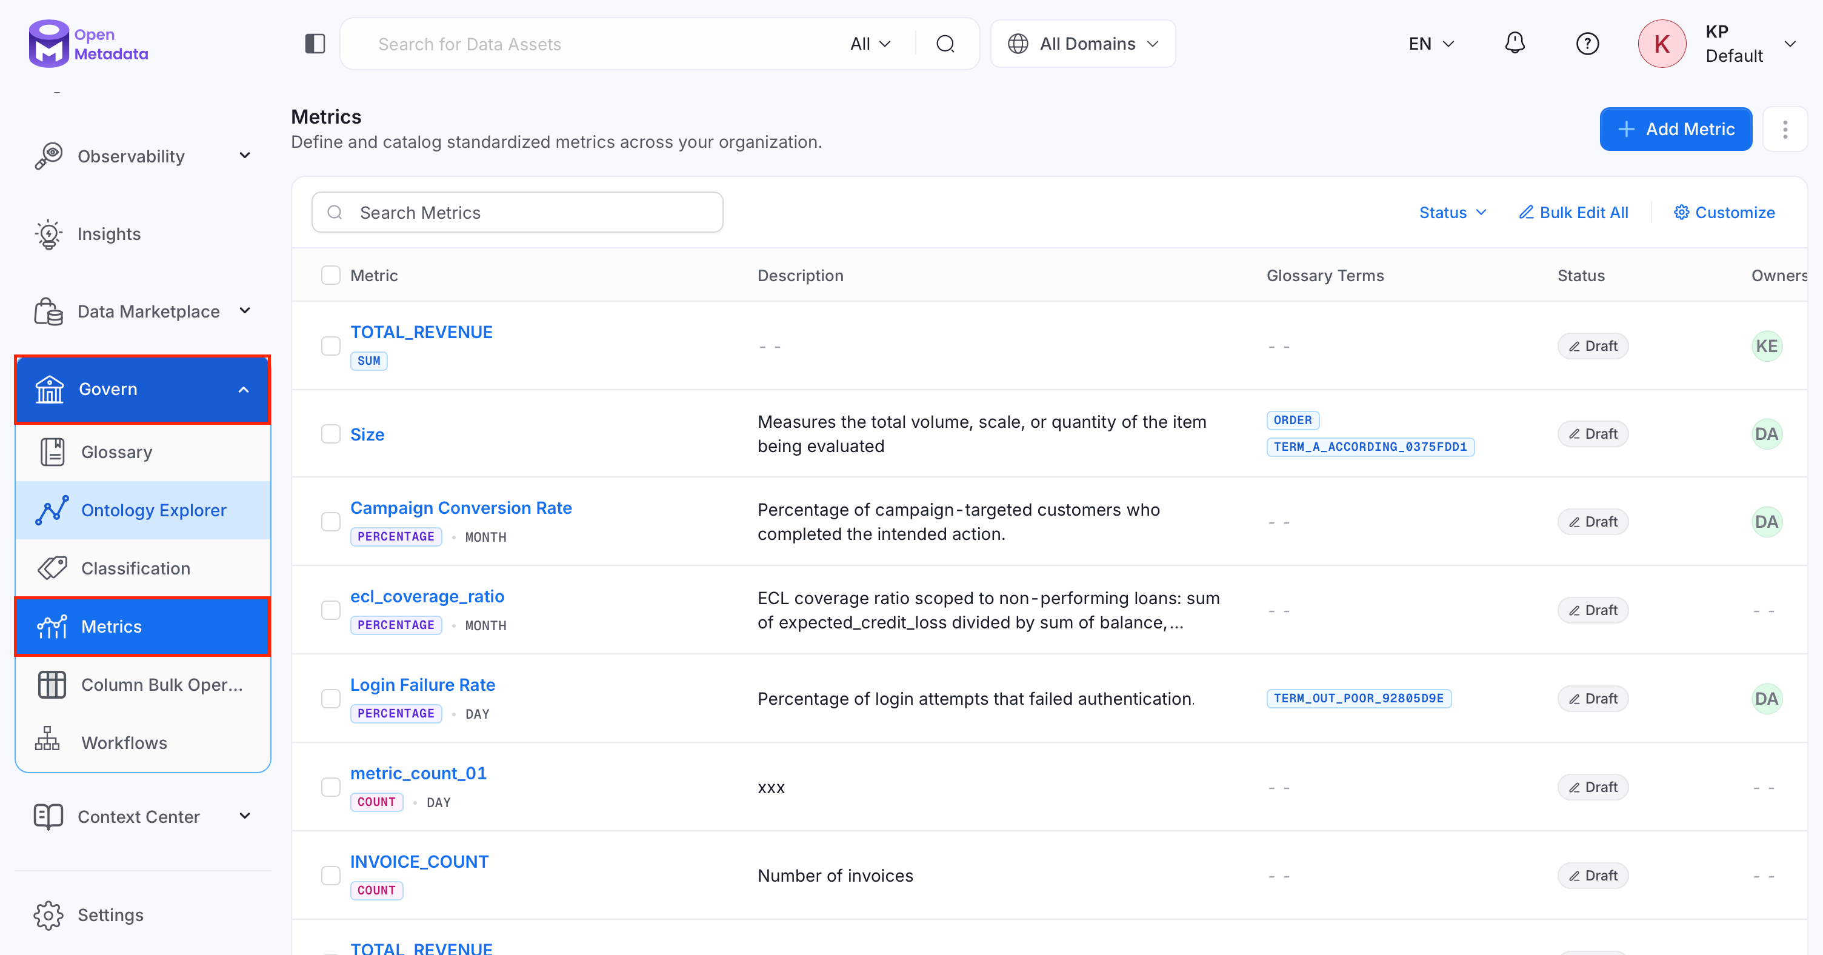Click the Context Center book icon
This screenshot has height=955, width=1823.
point(48,817)
